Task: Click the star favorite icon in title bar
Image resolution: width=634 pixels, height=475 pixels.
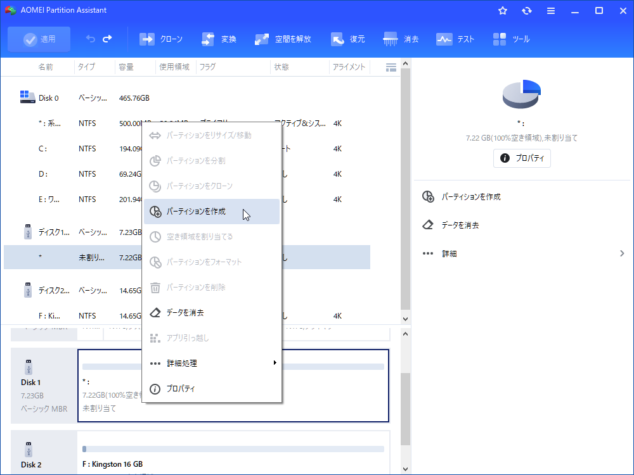Action: tap(503, 11)
